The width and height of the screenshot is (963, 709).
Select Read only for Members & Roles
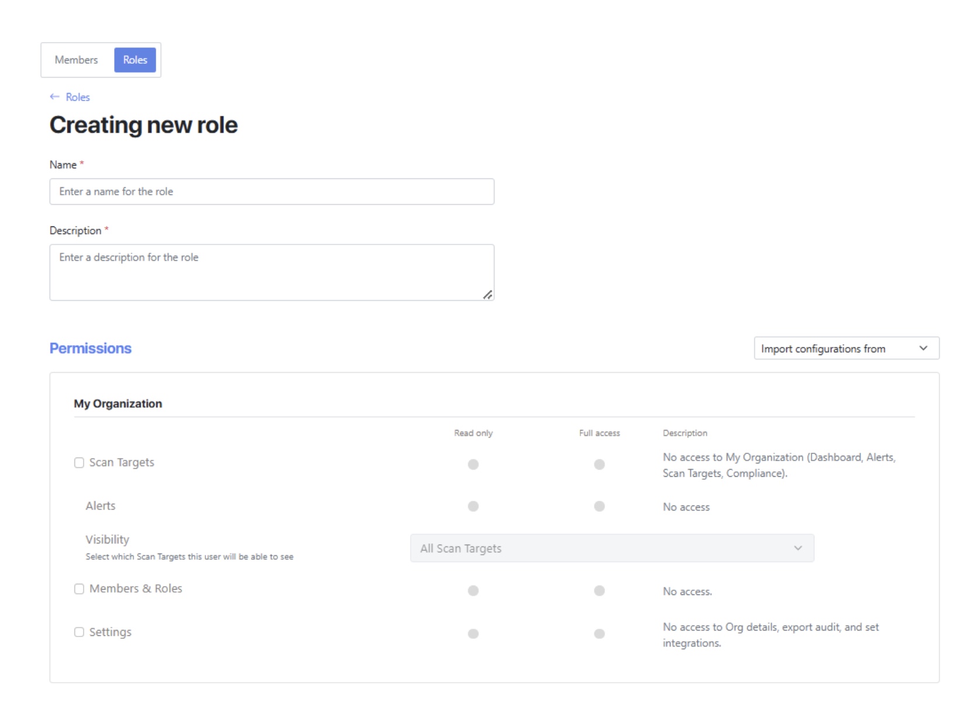coord(473,591)
